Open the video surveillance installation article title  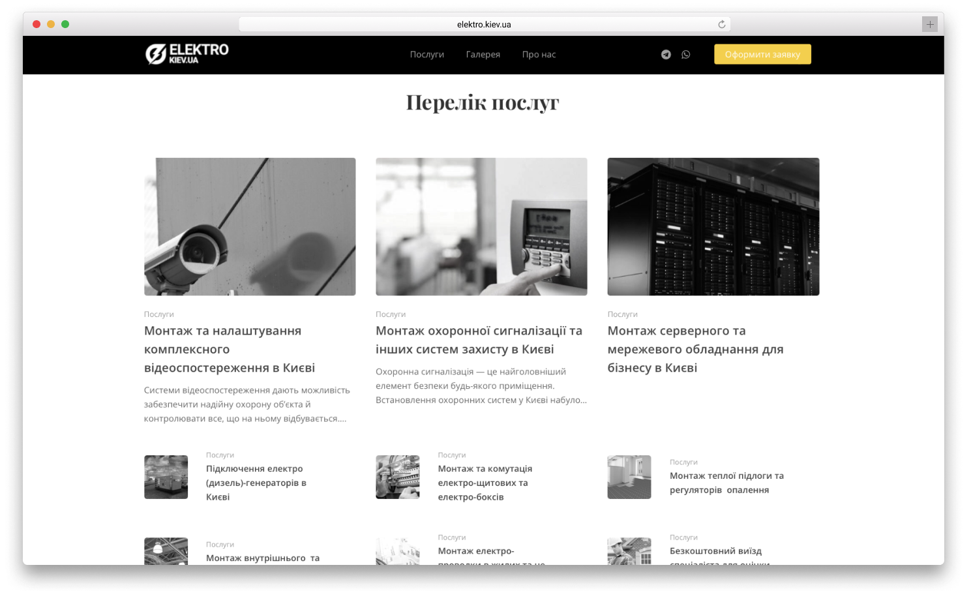click(229, 350)
